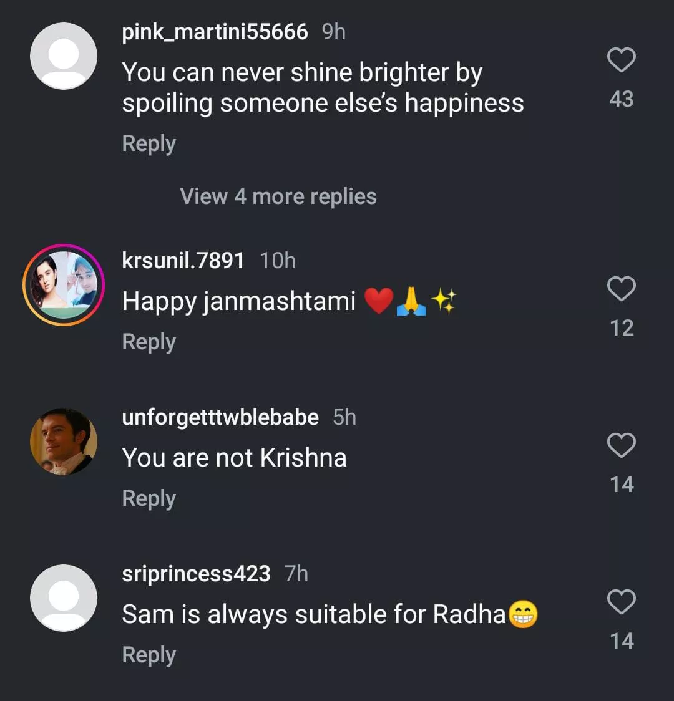Expand "View 4 more replies"

coord(278,196)
